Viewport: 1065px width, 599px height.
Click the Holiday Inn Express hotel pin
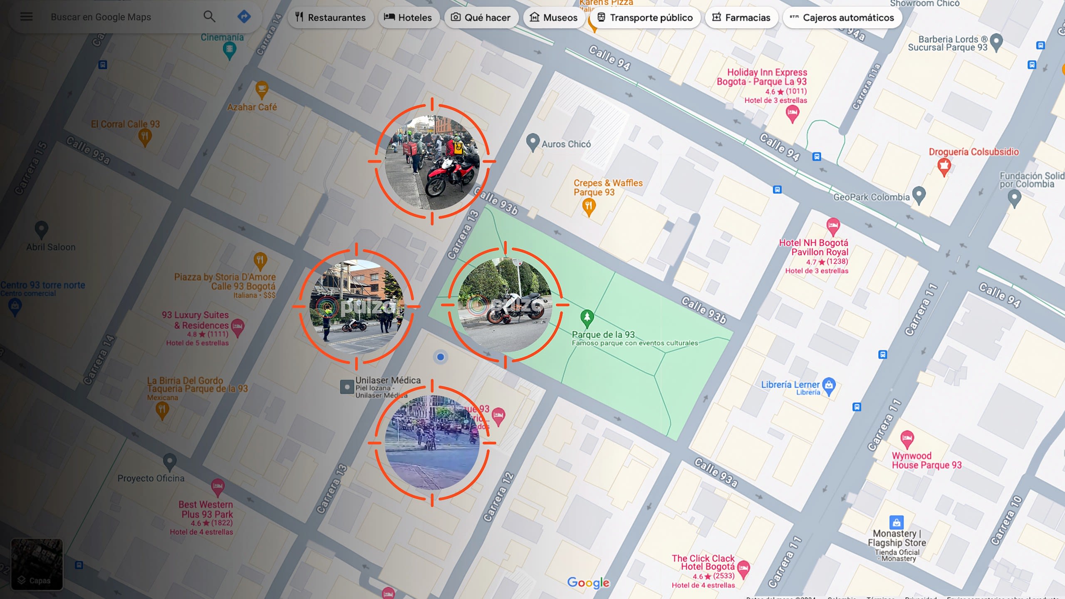tap(793, 114)
